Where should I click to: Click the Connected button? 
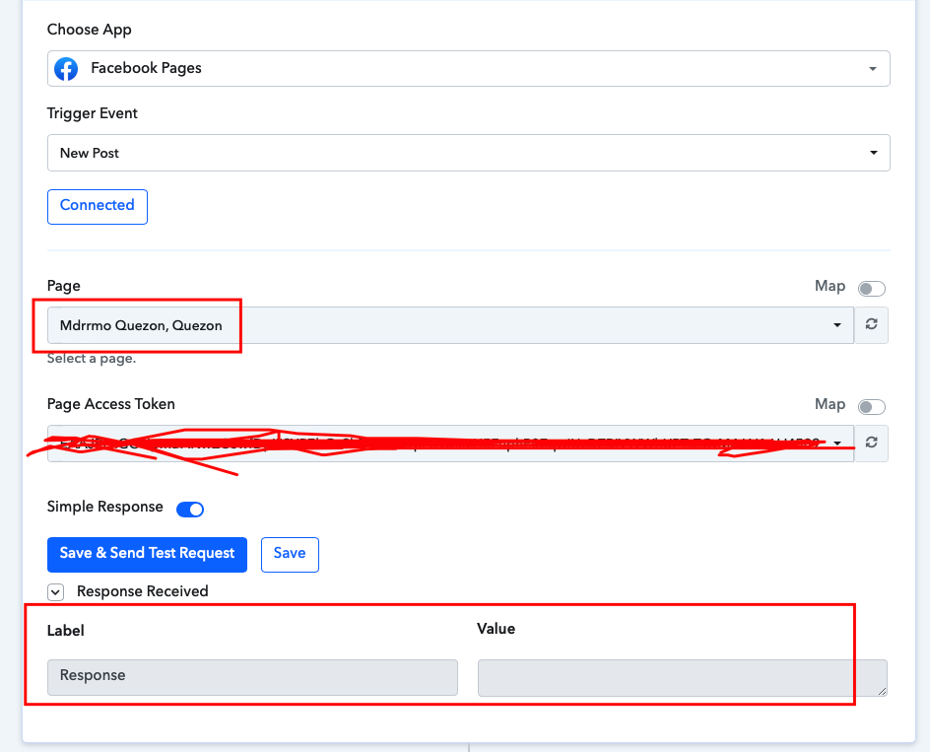click(x=98, y=207)
